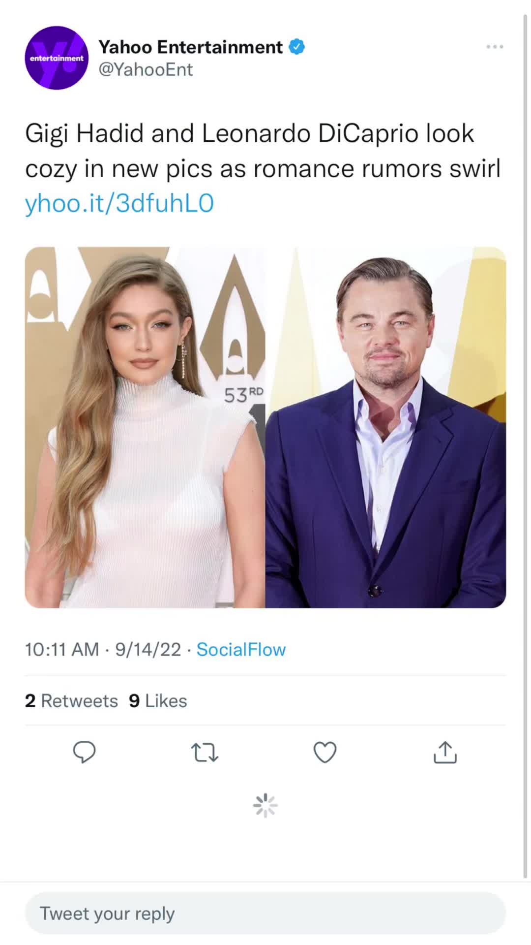The image size is (531, 945).
Task: Open the right photo of man in blue suit
Action: click(x=386, y=427)
